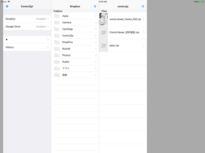
Task: Expand the Dropbox row chevron
Action: pyautogui.click(x=48, y=19)
